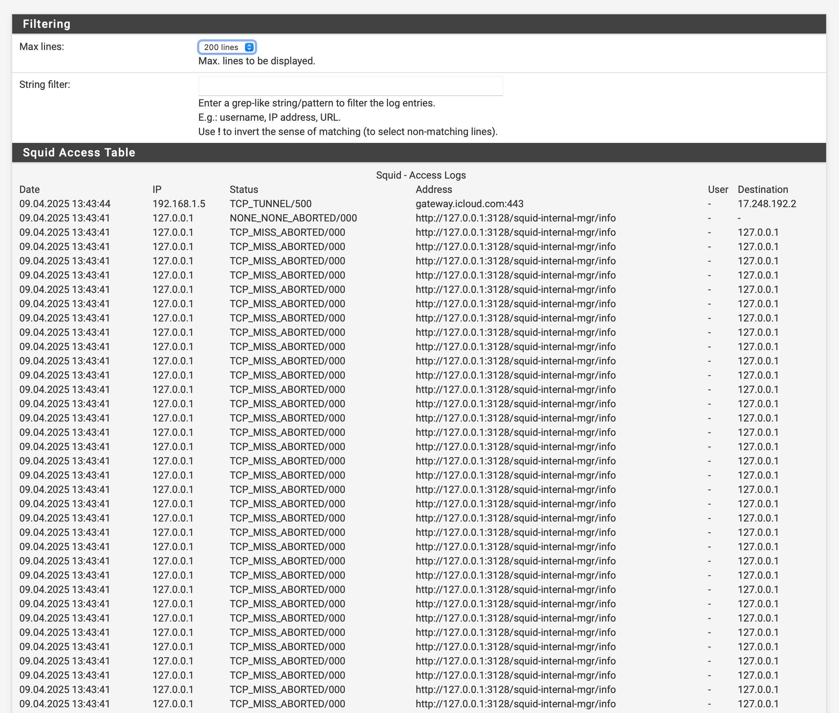Screen dimensions: 839x713
Task: Click the TCP_TUNNEL/500 status cell
Action: click(270, 204)
